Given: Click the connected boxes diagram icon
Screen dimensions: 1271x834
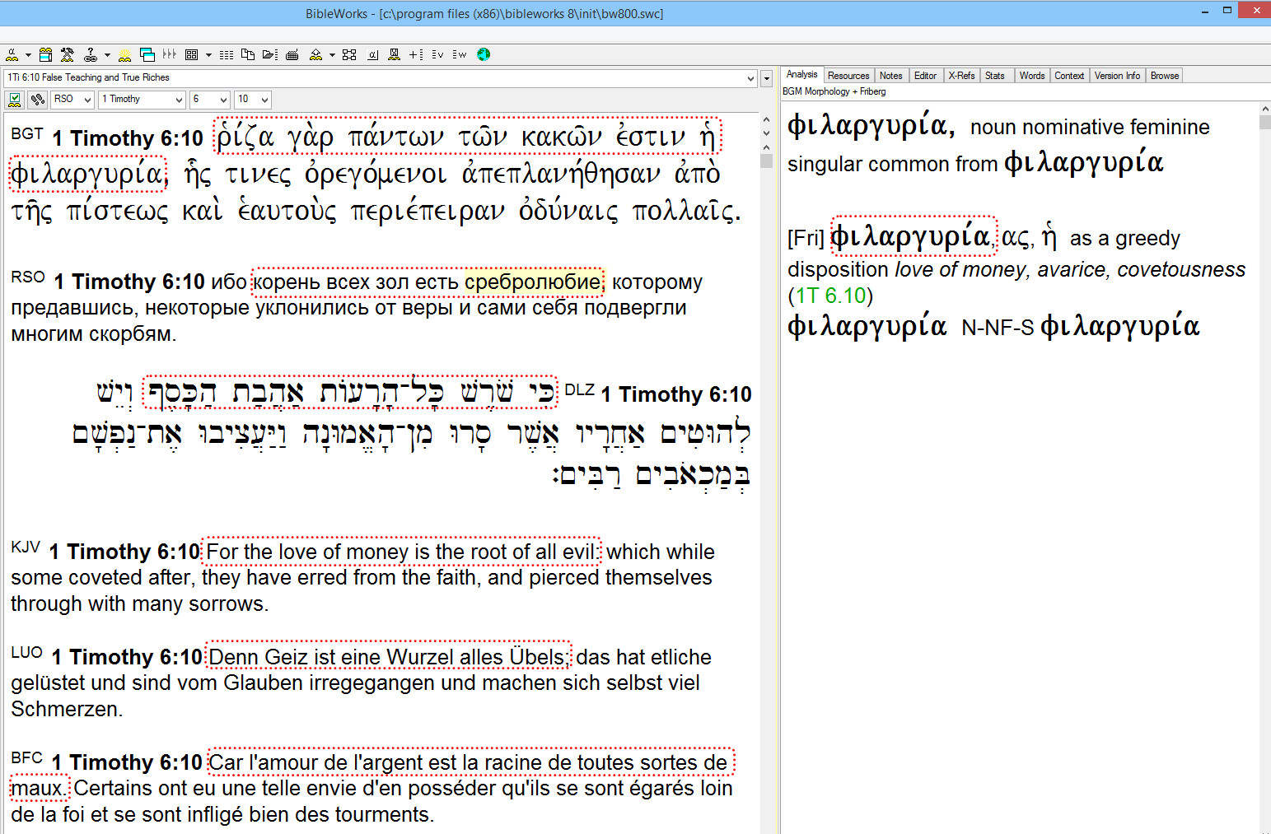Looking at the screenshot, I should point(349,54).
